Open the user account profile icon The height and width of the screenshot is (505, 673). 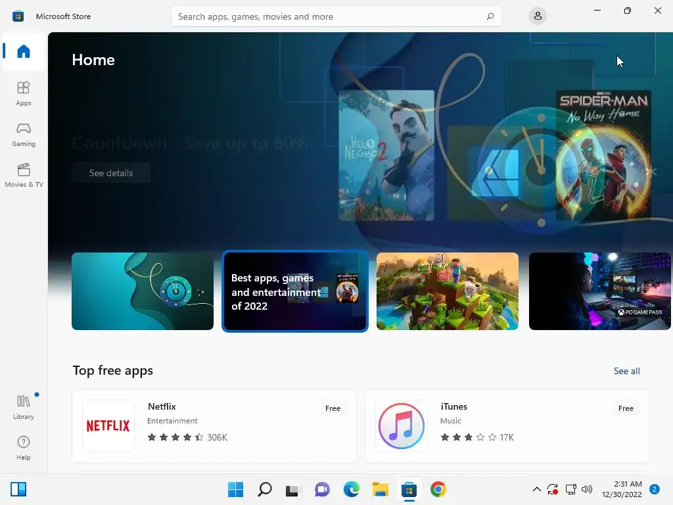tap(538, 16)
